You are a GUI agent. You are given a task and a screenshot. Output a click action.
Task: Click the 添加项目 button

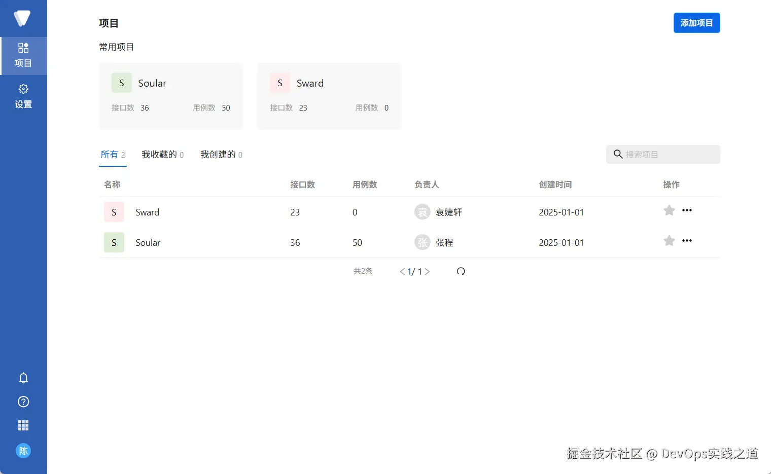tap(697, 23)
